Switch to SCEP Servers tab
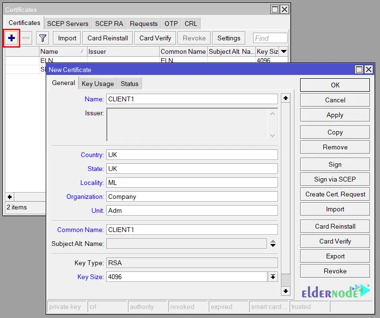380x318 pixels. [x=67, y=24]
